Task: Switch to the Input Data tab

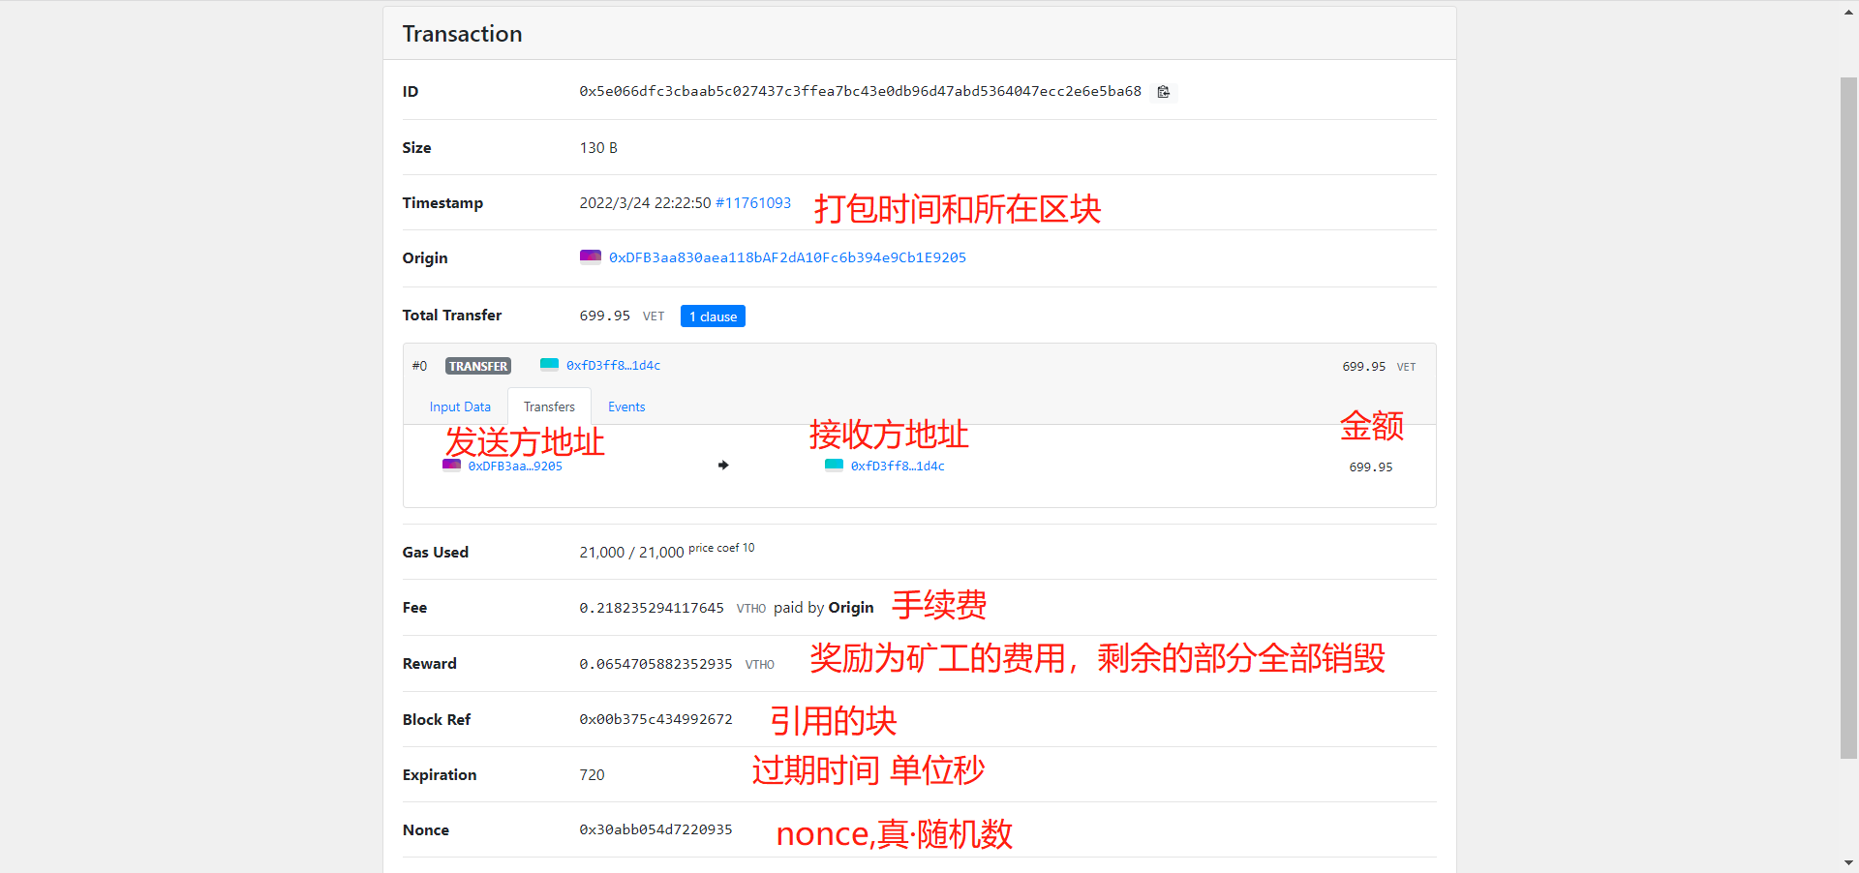Action: coord(459,406)
